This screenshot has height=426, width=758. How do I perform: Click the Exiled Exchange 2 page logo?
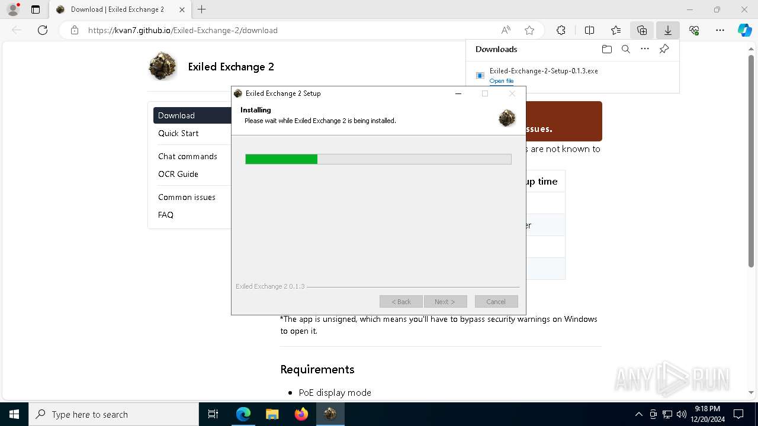162,66
